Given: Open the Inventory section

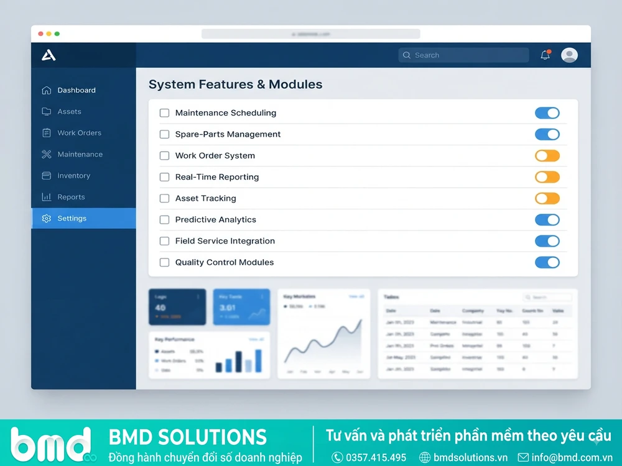Looking at the screenshot, I should pyautogui.click(x=83, y=176).
